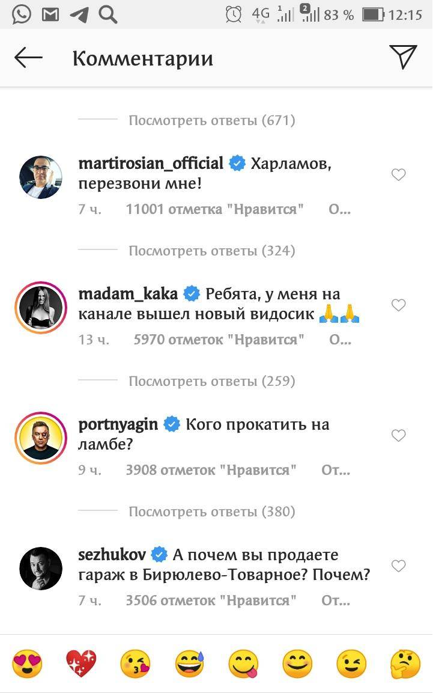Like martirosian_official's comment with heart
Viewport: 433px width, 693px height.
tap(398, 175)
